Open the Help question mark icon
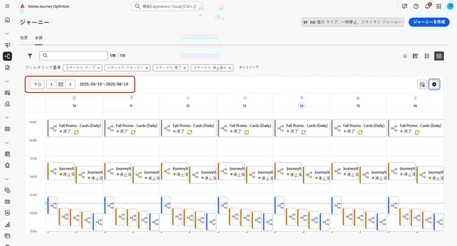The height and width of the screenshot is (246, 457). coord(416,6)
